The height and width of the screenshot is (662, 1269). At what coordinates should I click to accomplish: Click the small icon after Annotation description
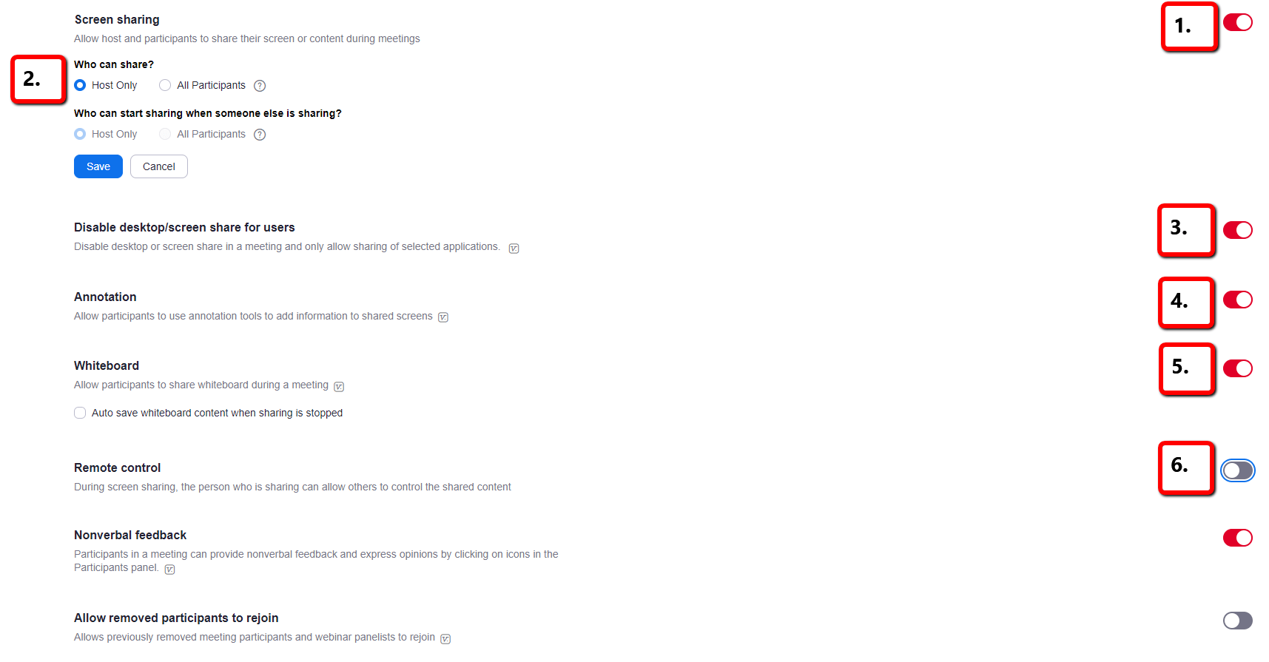443,317
